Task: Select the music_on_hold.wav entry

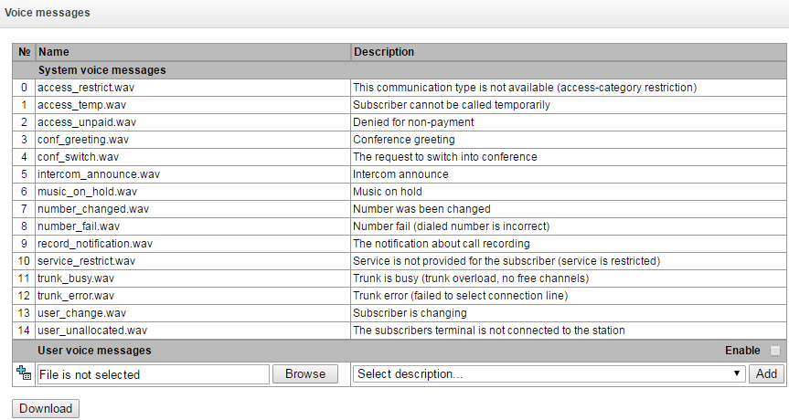Action: 88,192
